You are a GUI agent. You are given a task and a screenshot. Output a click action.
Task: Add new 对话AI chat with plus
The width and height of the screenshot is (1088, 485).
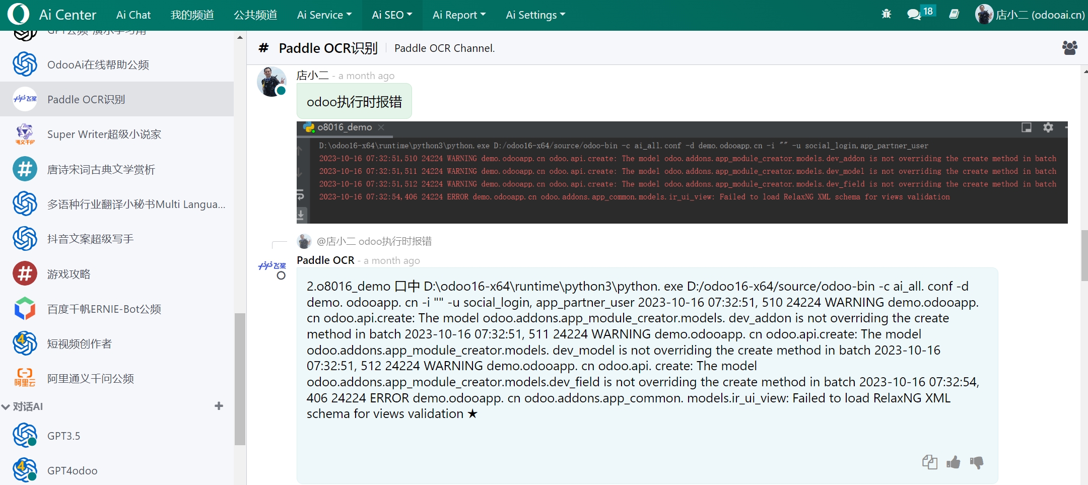click(x=219, y=406)
